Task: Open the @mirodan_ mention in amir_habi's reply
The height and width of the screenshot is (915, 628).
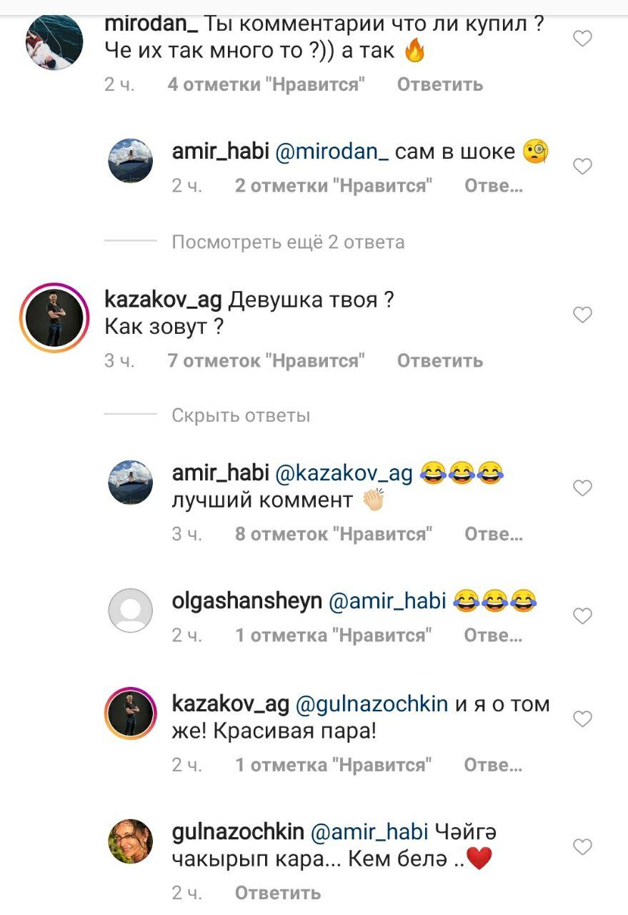Action: coord(332,152)
